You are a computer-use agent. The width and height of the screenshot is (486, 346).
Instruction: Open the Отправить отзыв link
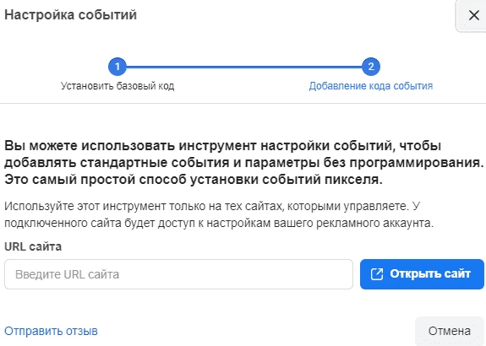click(x=51, y=331)
